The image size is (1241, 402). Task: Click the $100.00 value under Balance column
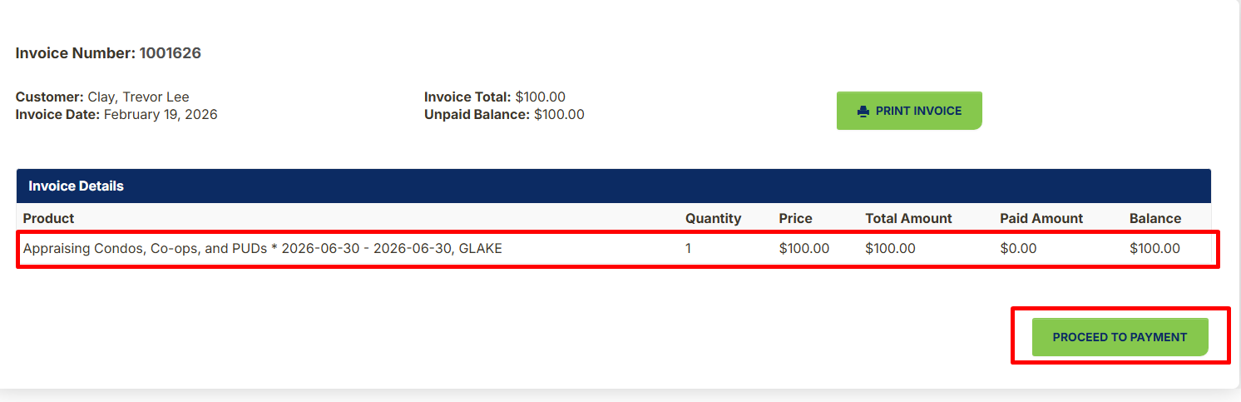click(x=1154, y=248)
